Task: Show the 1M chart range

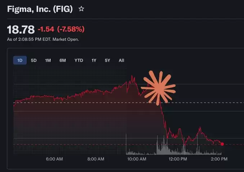Action: (x=48, y=60)
